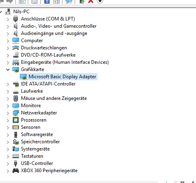Expand the USB-Controller category
This screenshot has width=196, height=183.
(x=8, y=164)
